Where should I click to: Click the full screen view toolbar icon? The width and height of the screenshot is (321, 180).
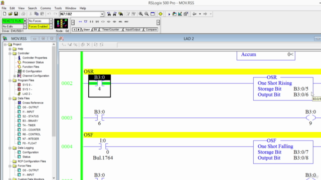(x=152, y=14)
